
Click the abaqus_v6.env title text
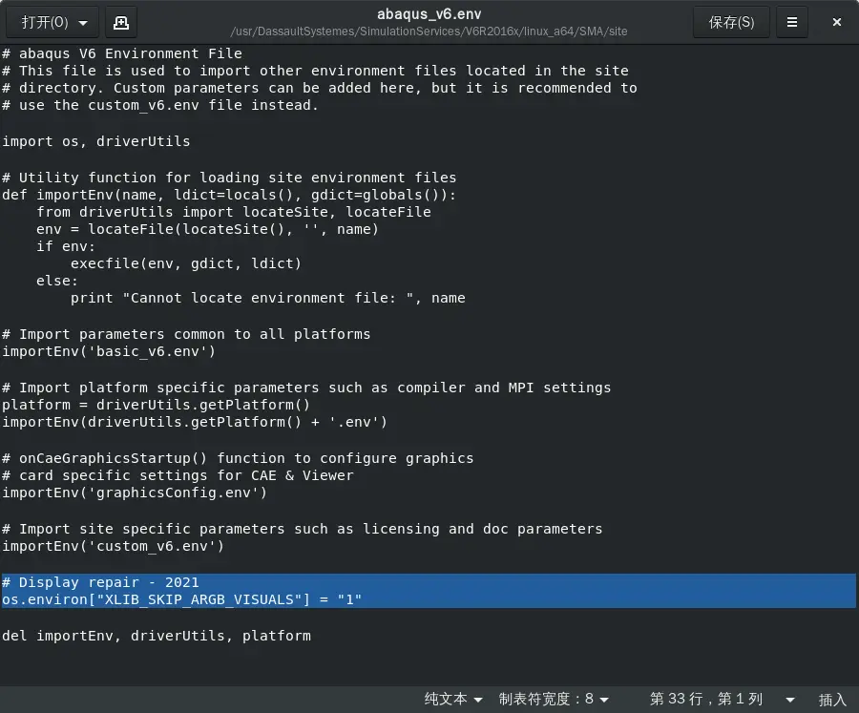[x=429, y=14]
